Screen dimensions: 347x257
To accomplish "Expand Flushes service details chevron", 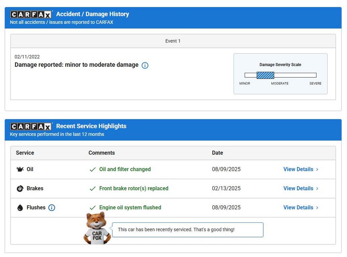I will [x=317, y=208].
